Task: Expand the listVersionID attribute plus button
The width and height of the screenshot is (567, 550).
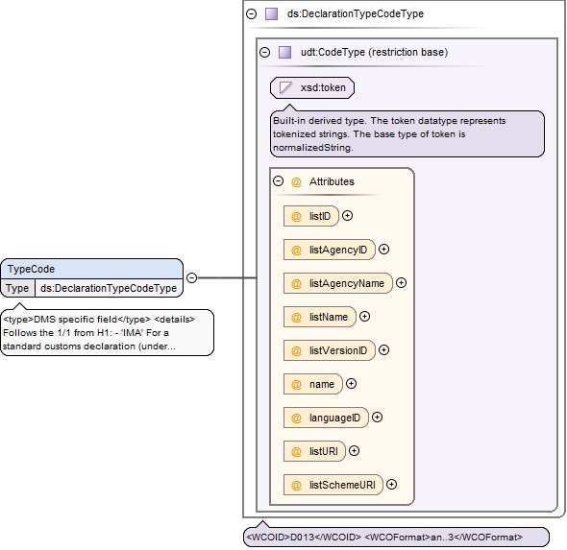Action: (x=383, y=350)
